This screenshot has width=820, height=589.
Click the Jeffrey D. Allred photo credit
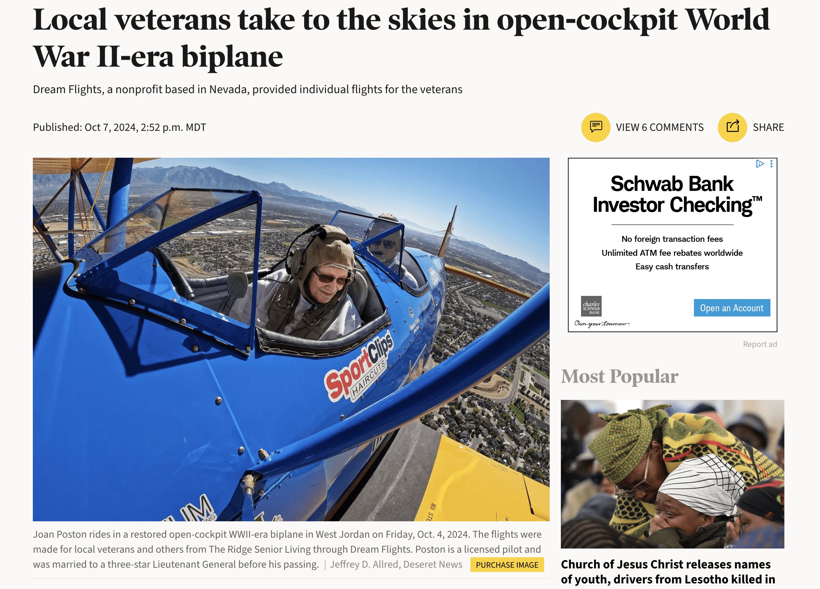[396, 565]
